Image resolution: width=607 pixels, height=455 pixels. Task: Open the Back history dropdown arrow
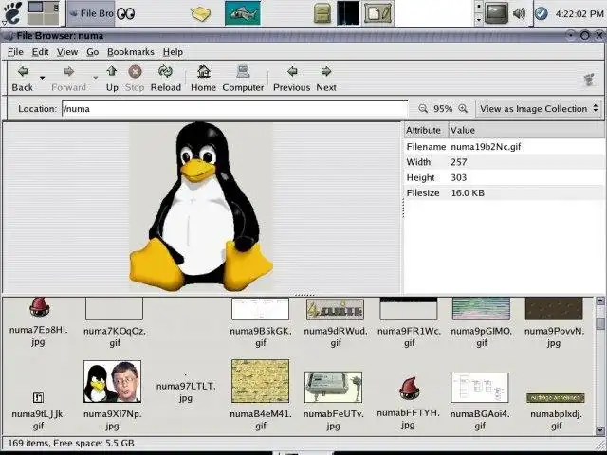42,78
